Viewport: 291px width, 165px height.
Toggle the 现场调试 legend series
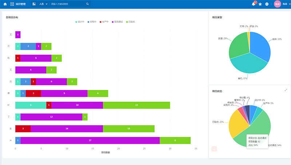(118, 22)
